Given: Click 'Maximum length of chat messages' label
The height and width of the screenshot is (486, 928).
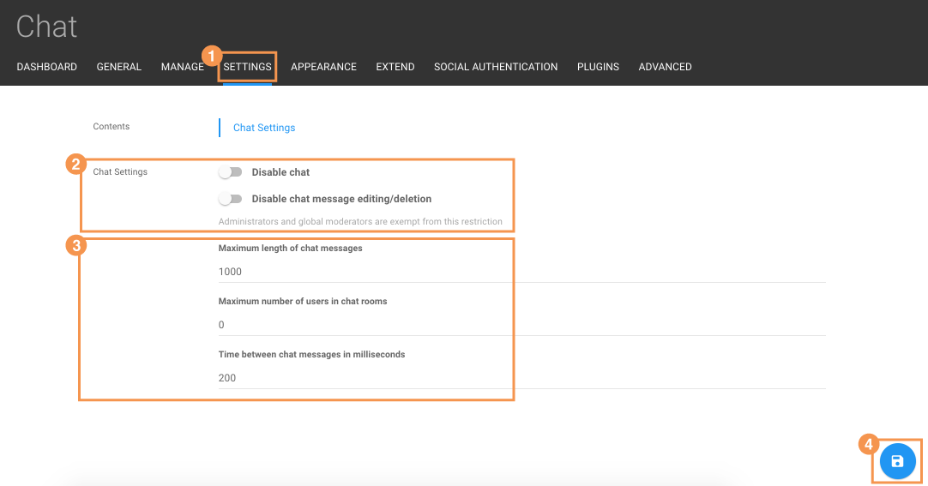Looking at the screenshot, I should [x=290, y=249].
